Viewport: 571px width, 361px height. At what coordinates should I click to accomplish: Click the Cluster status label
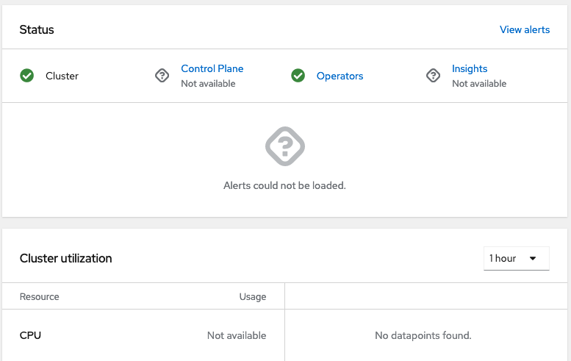(x=62, y=76)
